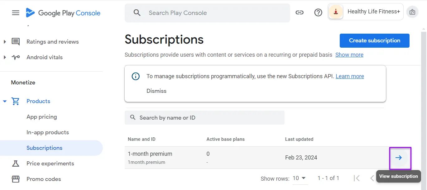Select the Ratings and reviews chat icon

tap(15, 41)
